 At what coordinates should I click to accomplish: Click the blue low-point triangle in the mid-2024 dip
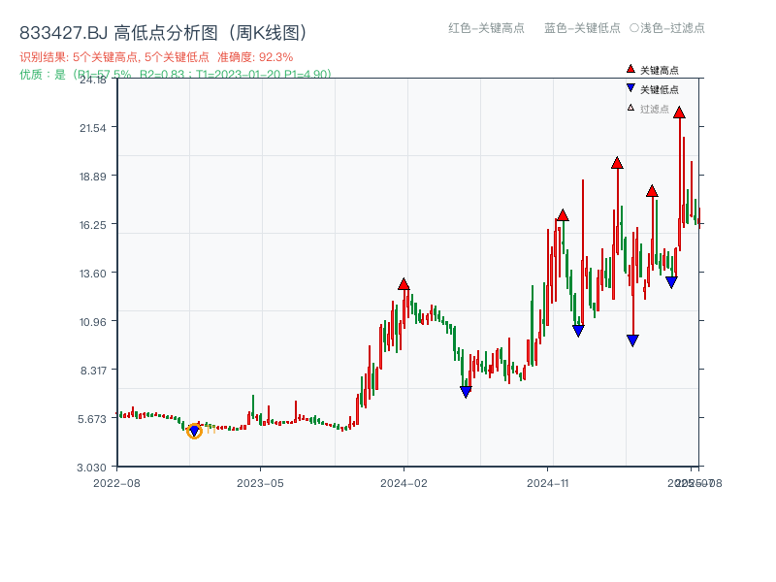[x=465, y=392]
